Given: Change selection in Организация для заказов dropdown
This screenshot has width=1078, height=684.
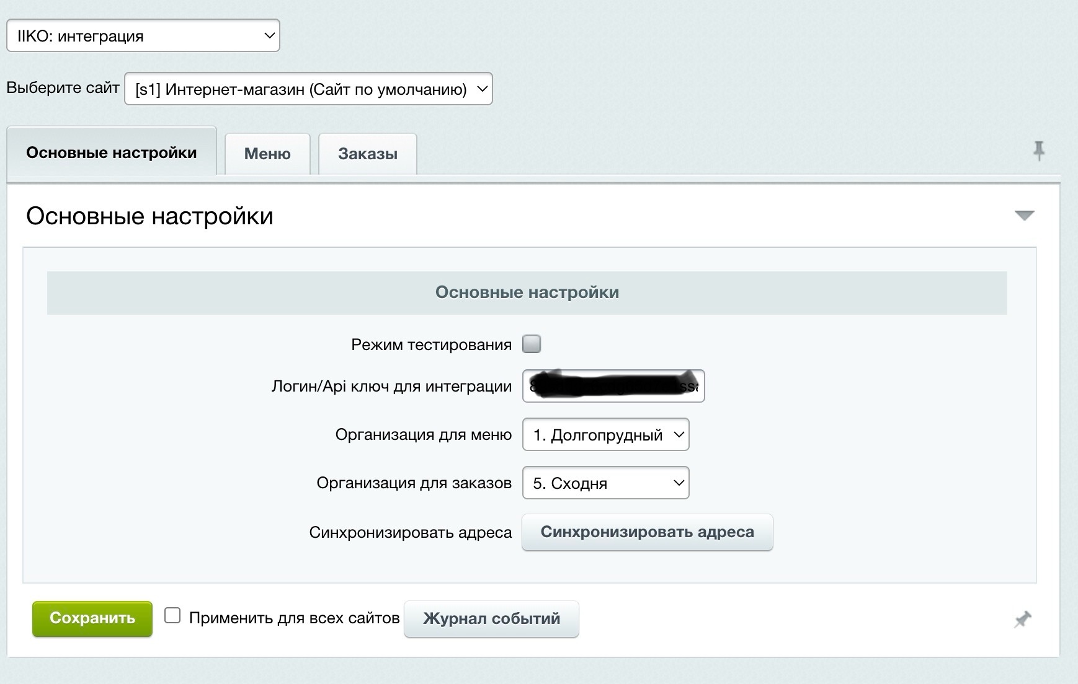Looking at the screenshot, I should click(x=605, y=483).
